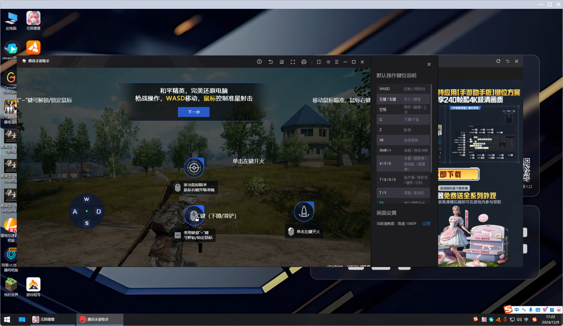Select the T / Y 语音 row
Image resolution: width=563 pixels, height=326 pixels.
point(403,193)
